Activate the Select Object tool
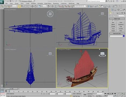 click(19, 6)
